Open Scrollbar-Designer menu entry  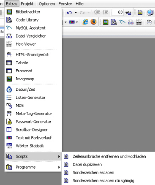pos(33,130)
